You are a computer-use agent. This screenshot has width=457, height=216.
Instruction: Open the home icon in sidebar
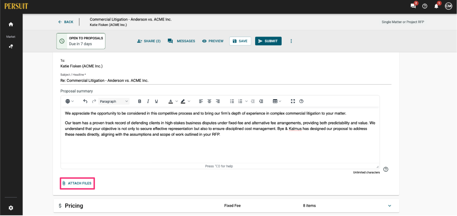[x=11, y=24]
